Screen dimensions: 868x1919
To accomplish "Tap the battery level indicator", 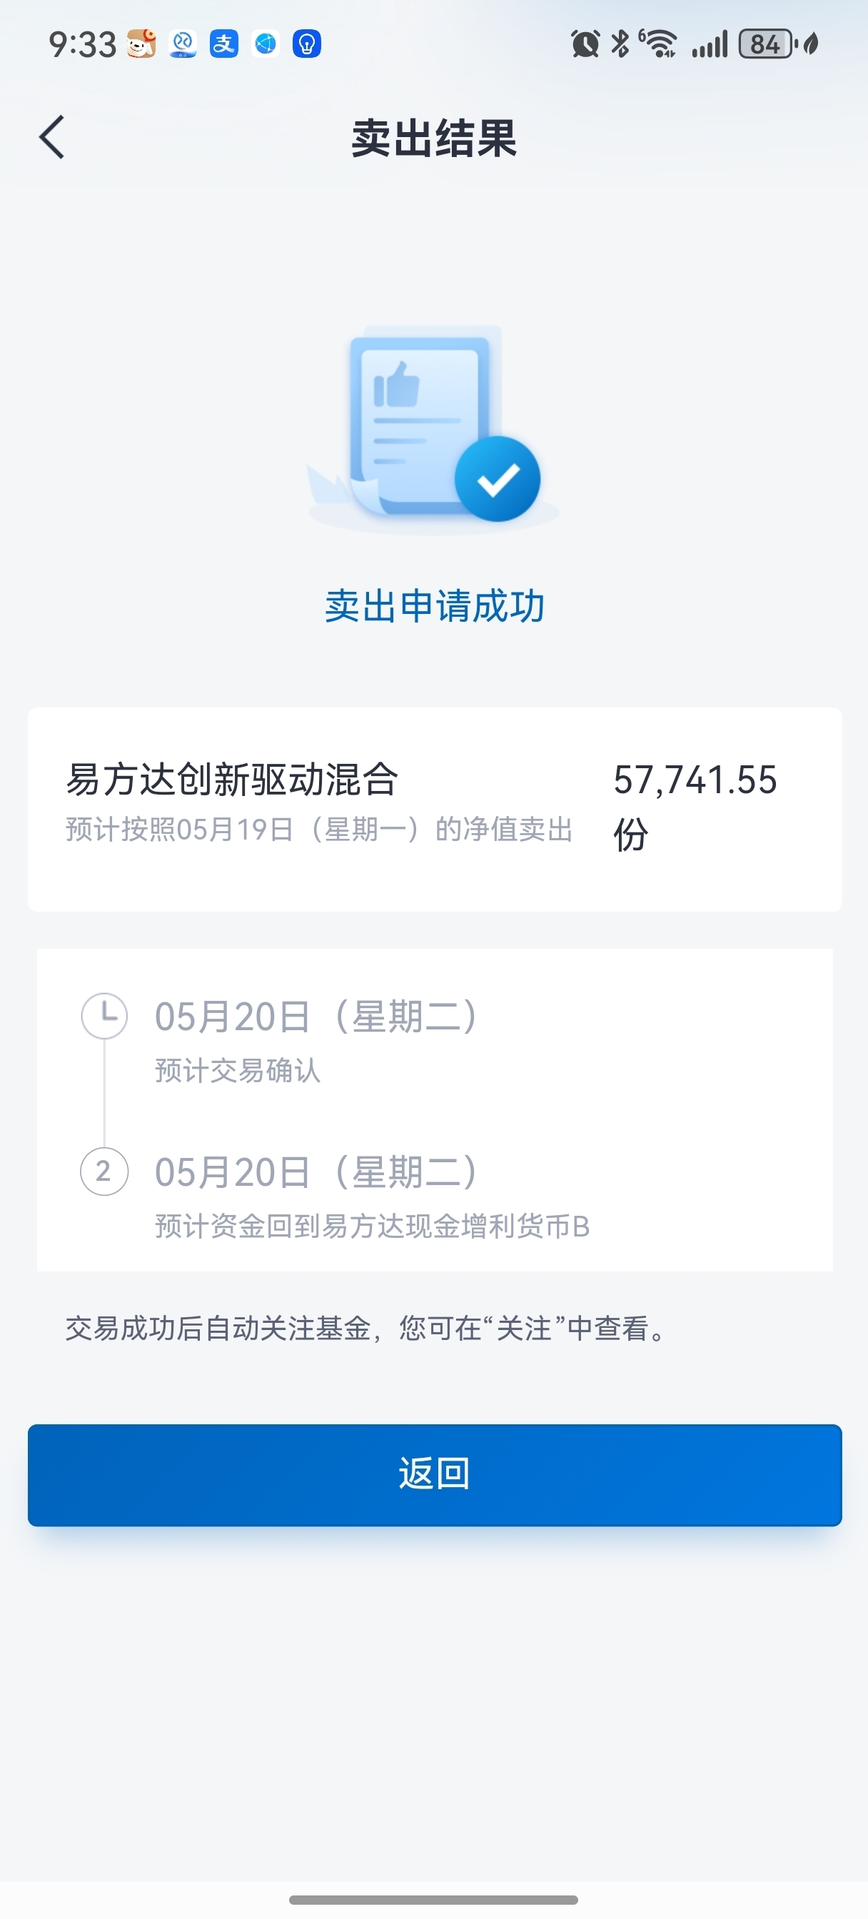I will pyautogui.click(x=767, y=44).
